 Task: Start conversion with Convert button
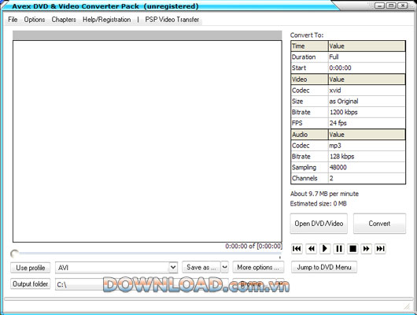click(379, 224)
